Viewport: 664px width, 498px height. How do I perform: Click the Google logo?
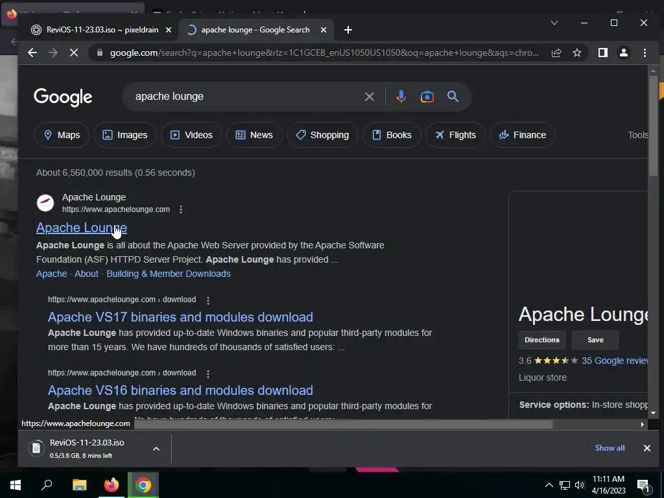pos(63,97)
